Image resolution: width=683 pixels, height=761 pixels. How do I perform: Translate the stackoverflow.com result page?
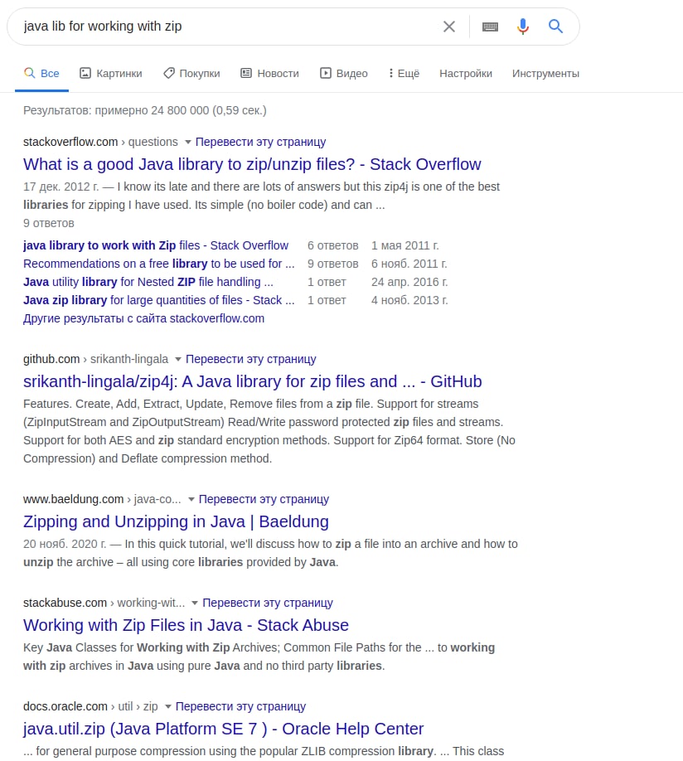260,142
